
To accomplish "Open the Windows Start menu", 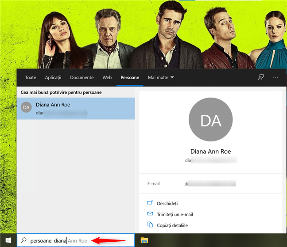I will coord(8,240).
